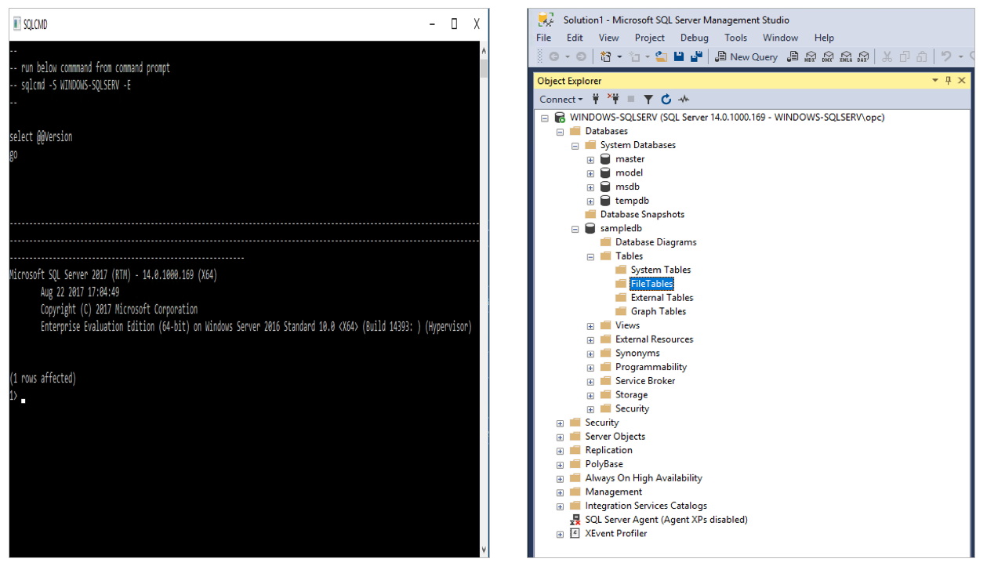Open a New Query window

coord(746,56)
